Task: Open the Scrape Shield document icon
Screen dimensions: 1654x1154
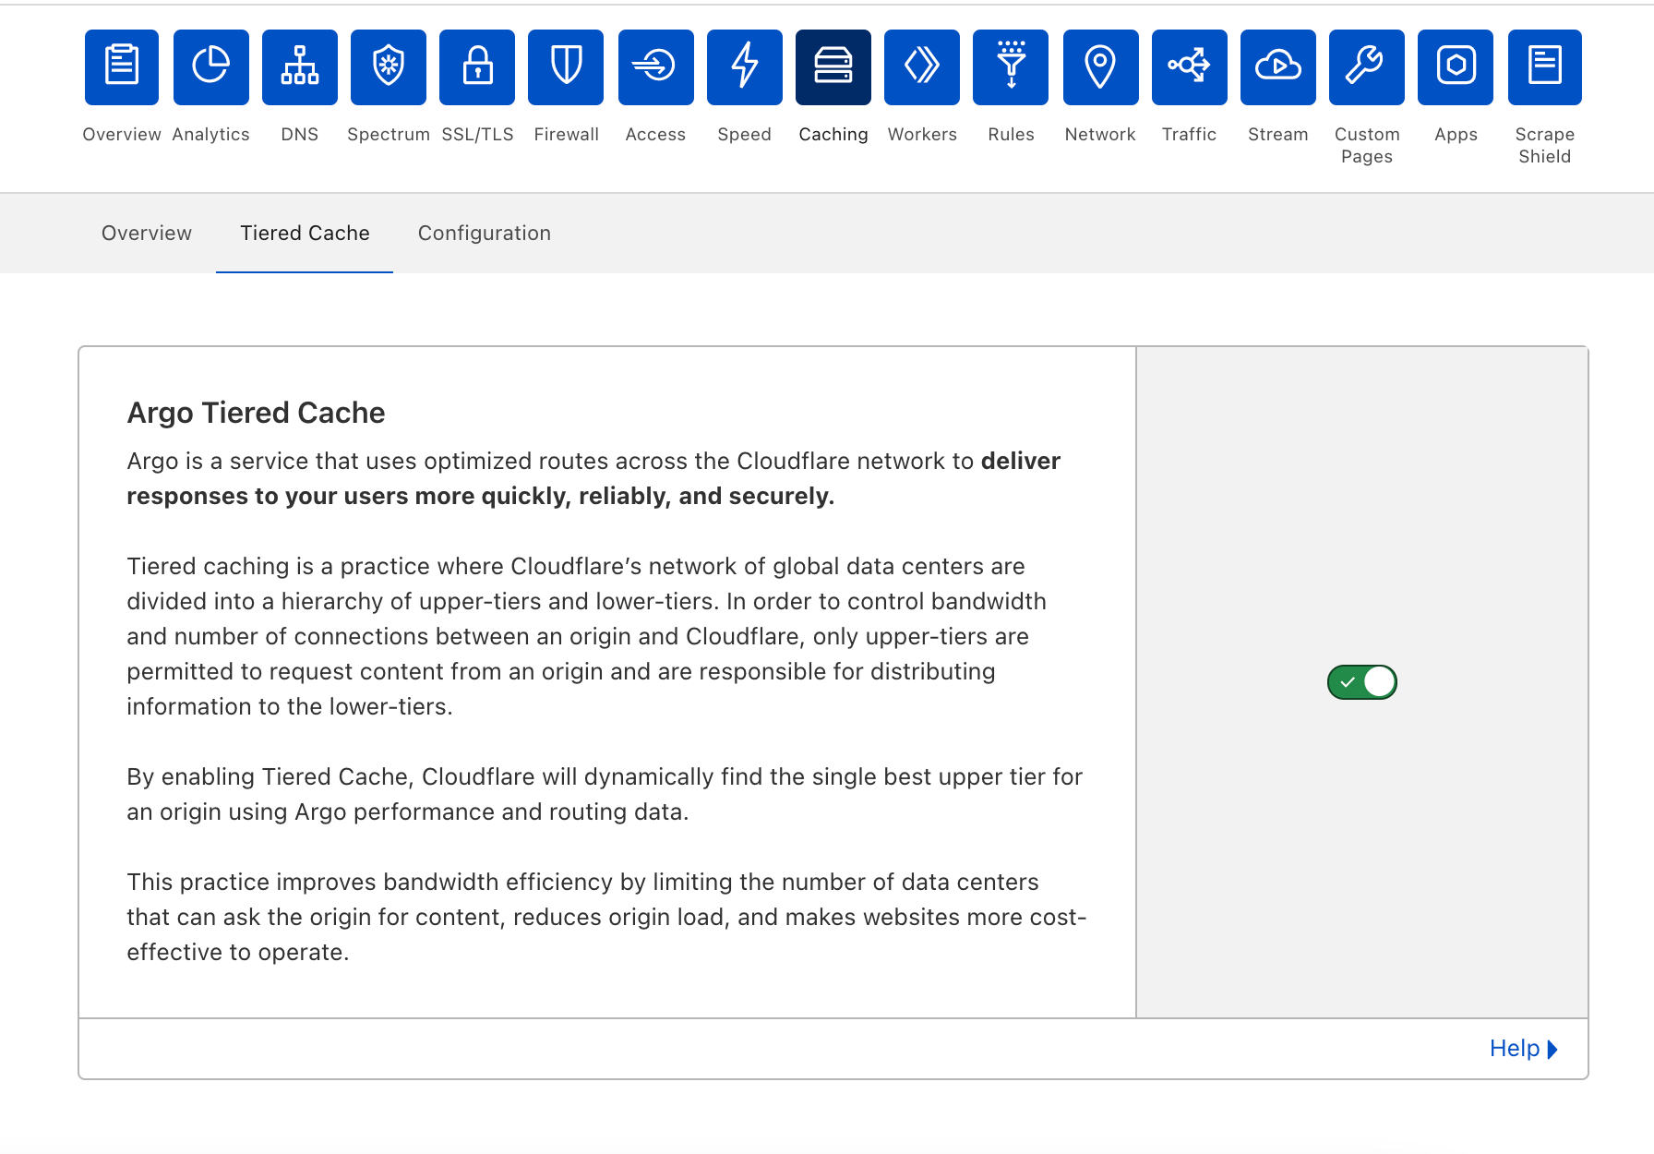Action: 1545,67
